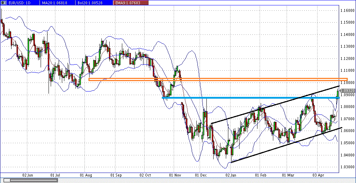Click the current price tag 1.09320

[347, 90]
